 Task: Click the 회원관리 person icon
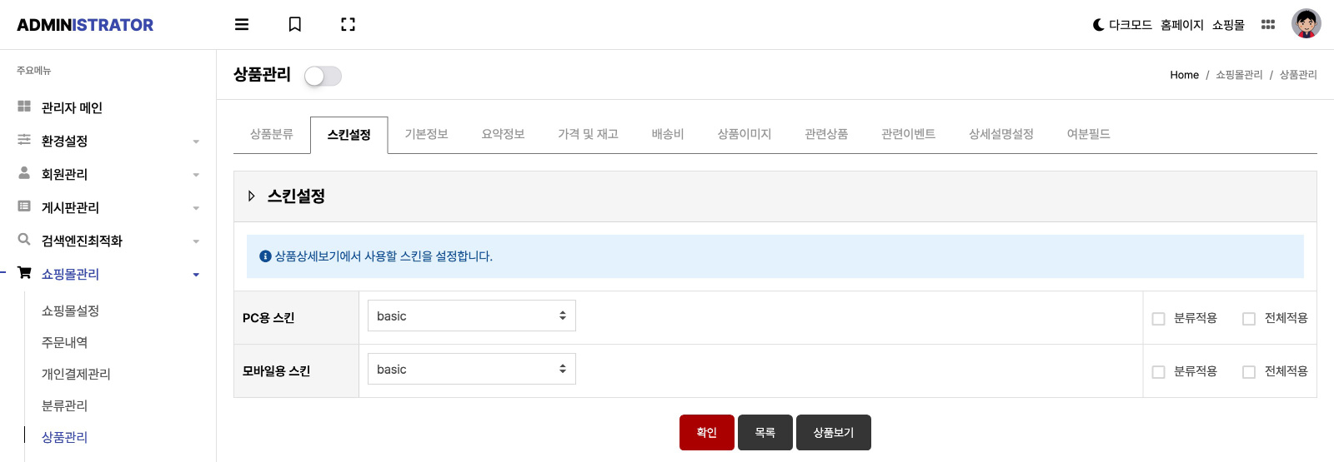point(24,173)
